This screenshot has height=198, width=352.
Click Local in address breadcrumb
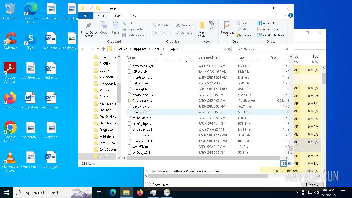[156, 49]
